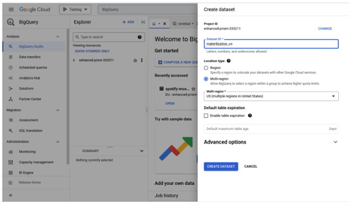Image resolution: width=354 pixels, height=205 pixels.
Task: Click the + ADD button in Explorer
Action: 128,22
